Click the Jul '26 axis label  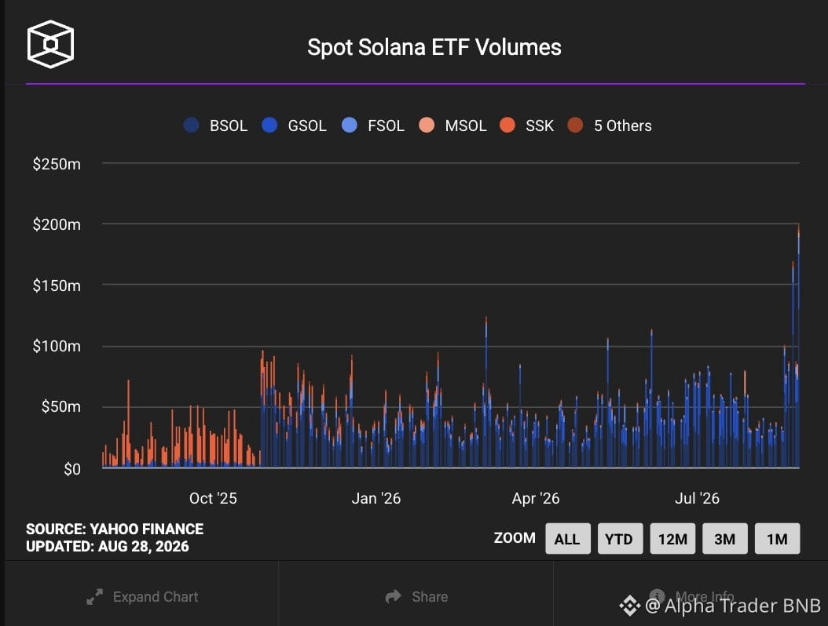point(697,498)
